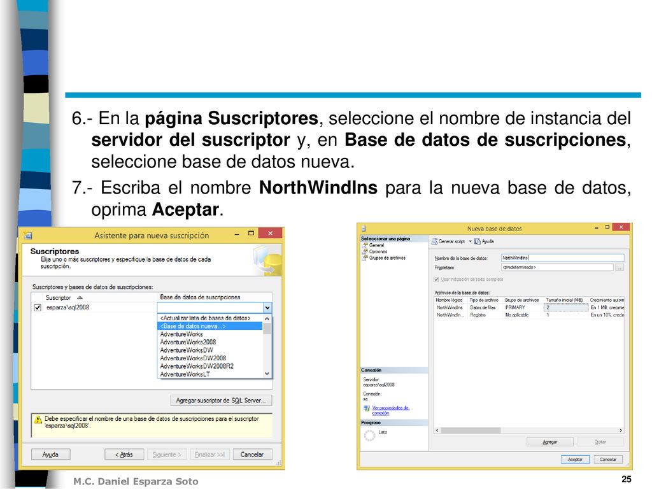Click Cancelar in Nueva base de datos
The image size is (652, 489).
tap(608, 460)
